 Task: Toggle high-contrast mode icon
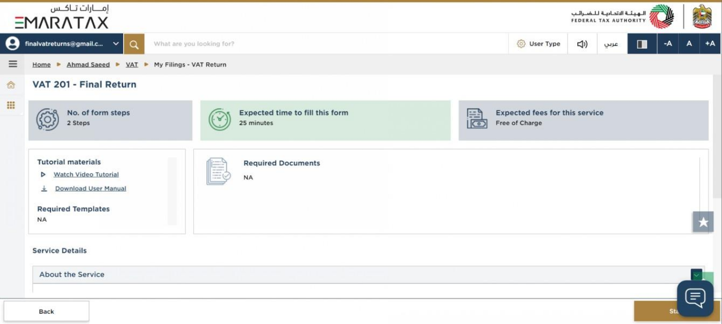[642, 44]
